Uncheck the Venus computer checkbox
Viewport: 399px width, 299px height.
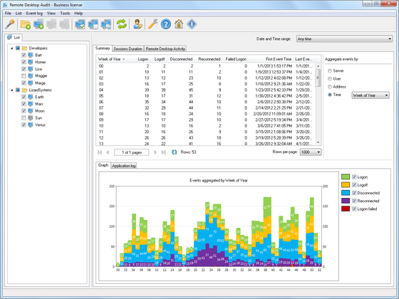coord(24,125)
